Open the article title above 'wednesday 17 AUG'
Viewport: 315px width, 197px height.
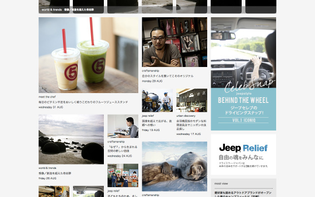[191, 125]
